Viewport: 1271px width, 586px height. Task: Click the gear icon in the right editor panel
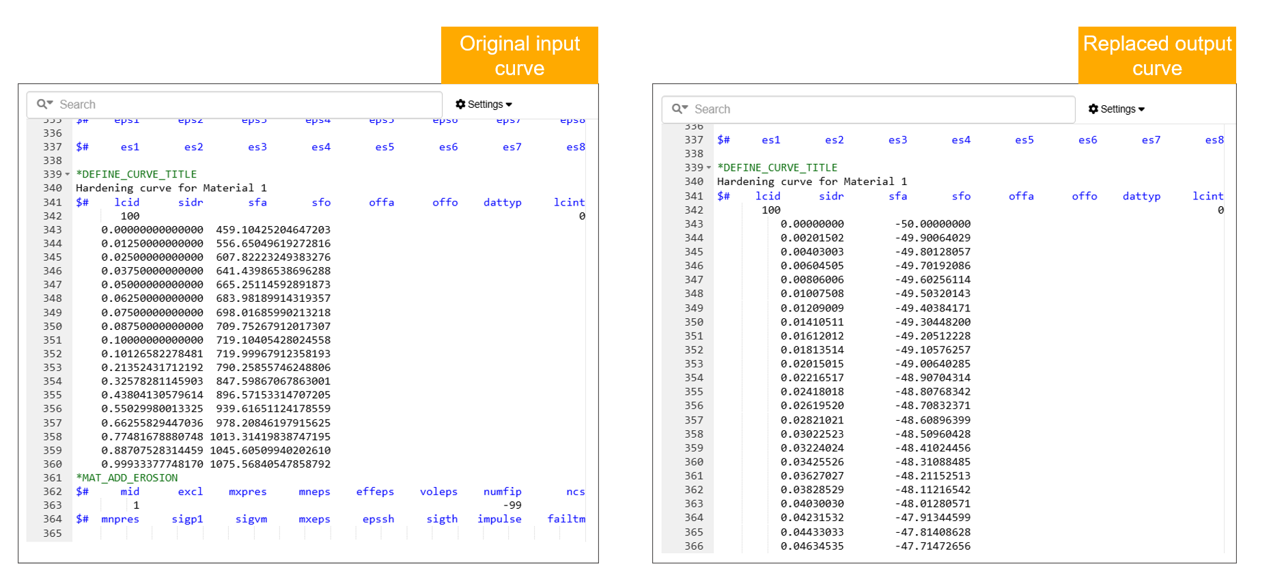coord(1093,109)
